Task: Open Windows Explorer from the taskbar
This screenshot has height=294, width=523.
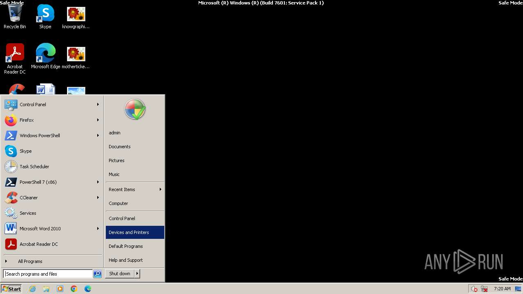Action: point(46,289)
